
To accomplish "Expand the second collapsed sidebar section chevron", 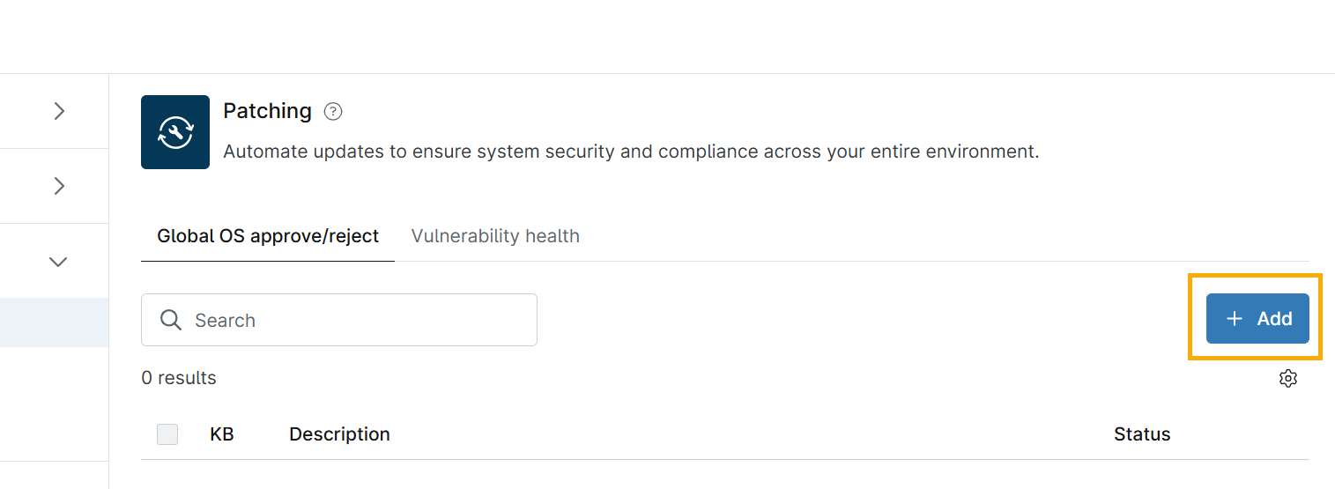I will [59, 186].
